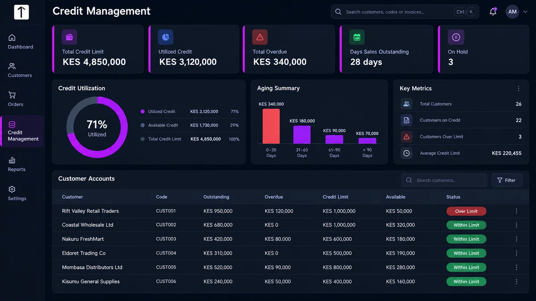Click Within Limit badge for Coastal Wholesale
Viewport: 536px width, 301px height.
[x=466, y=225]
